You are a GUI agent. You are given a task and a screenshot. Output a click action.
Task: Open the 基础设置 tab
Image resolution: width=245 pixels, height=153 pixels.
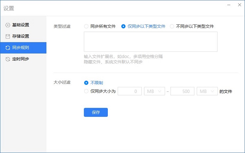[x=23, y=25]
